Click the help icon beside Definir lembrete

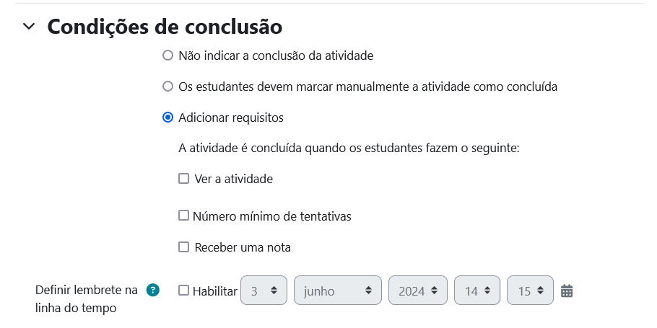tap(152, 291)
